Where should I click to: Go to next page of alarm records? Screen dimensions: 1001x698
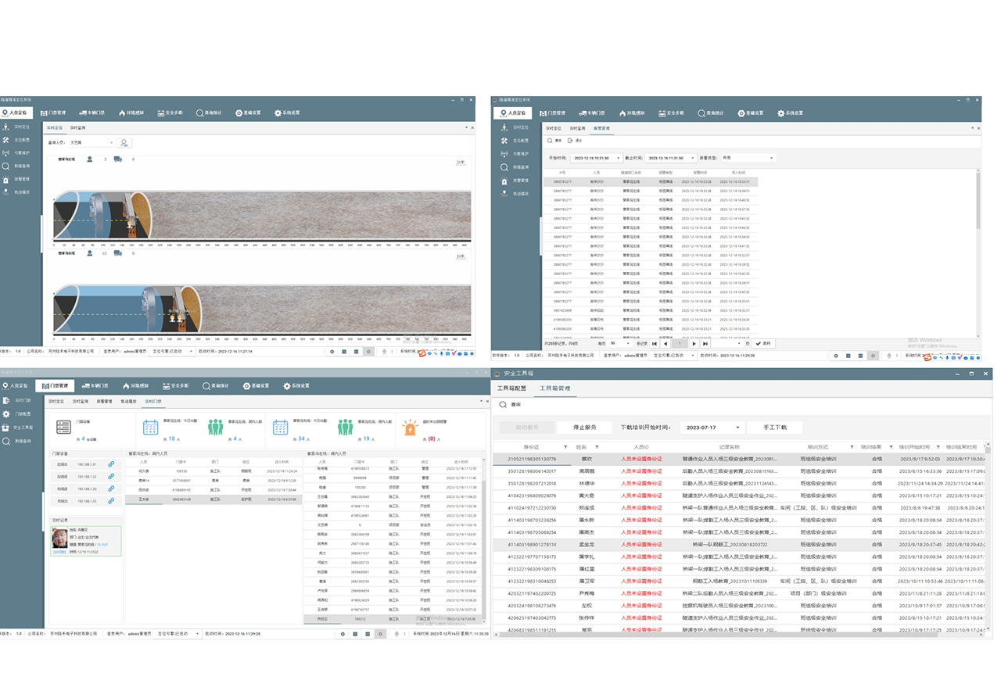(x=694, y=343)
